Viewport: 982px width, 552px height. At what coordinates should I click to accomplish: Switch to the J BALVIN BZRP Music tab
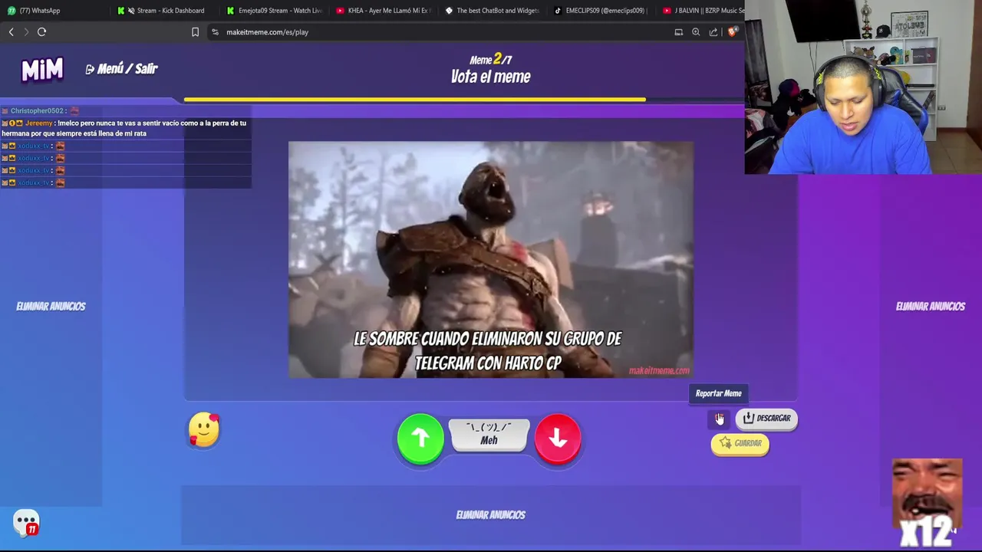click(702, 11)
